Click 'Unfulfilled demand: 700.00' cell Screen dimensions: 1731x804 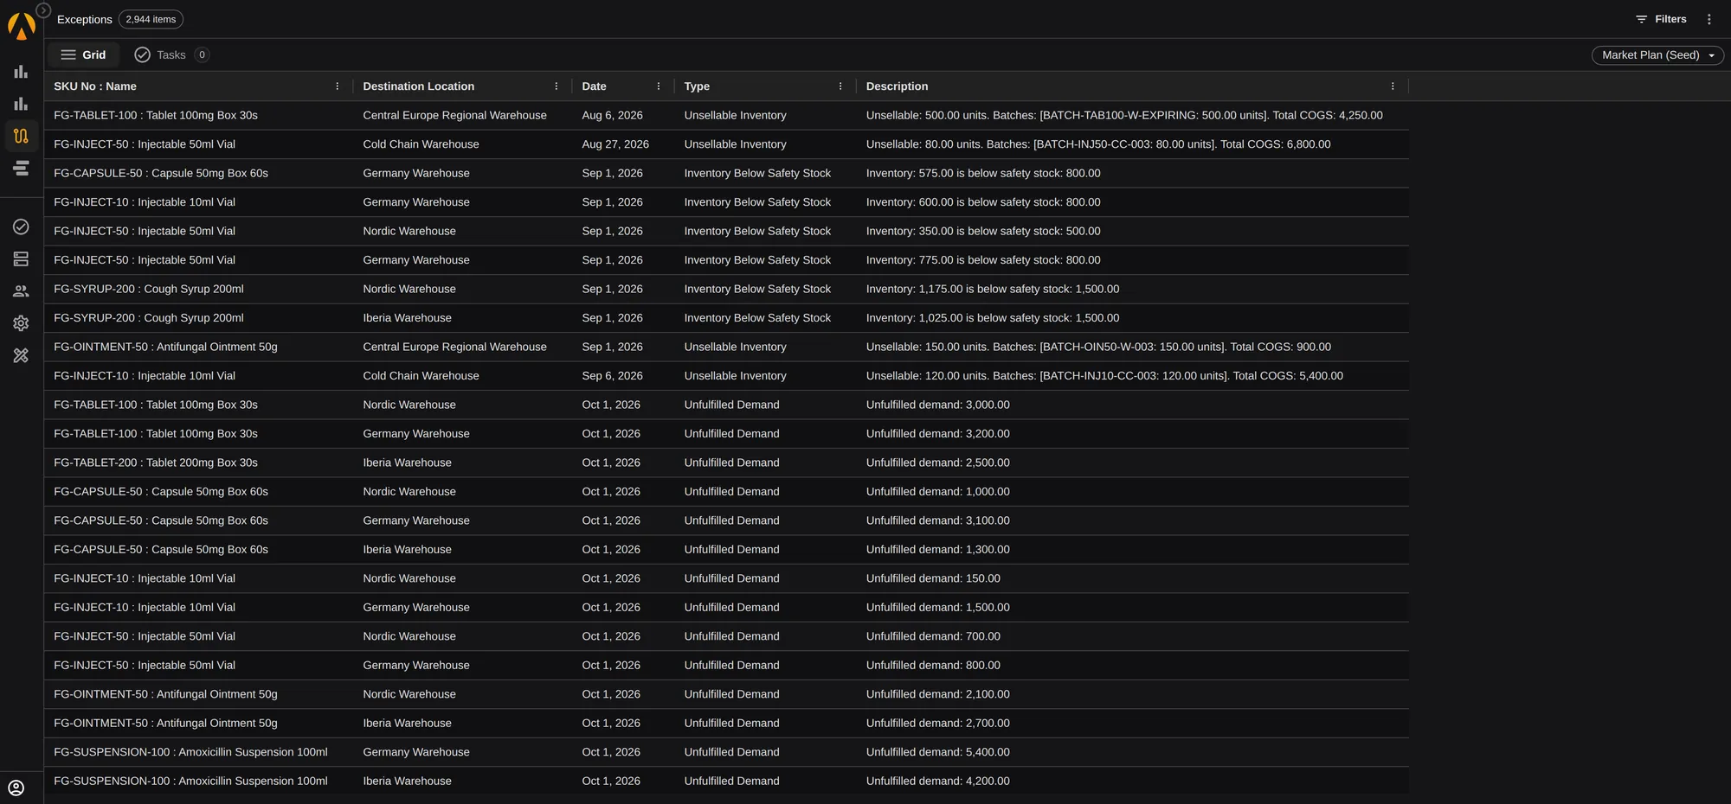933,636
